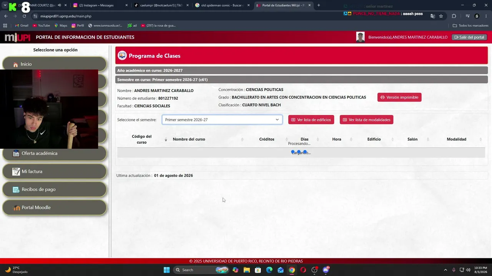The height and width of the screenshot is (276, 492).
Task: Sort table by Salón column
Action: (412, 139)
